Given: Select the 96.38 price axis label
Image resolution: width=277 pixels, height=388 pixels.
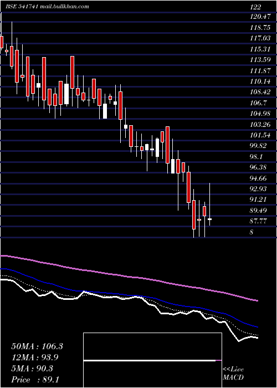Looking at the screenshot, I should [x=258, y=167].
